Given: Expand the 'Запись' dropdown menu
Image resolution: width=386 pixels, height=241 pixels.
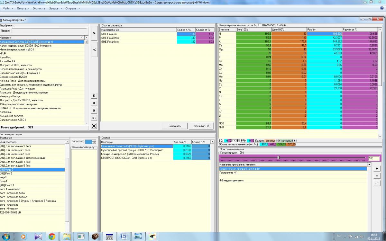Looking at the screenshot, I should click(x=55, y=8).
